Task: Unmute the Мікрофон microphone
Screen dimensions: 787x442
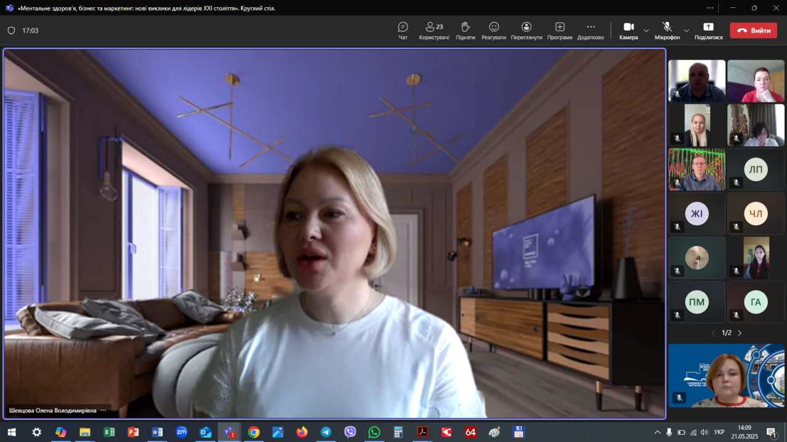Action: point(667,31)
